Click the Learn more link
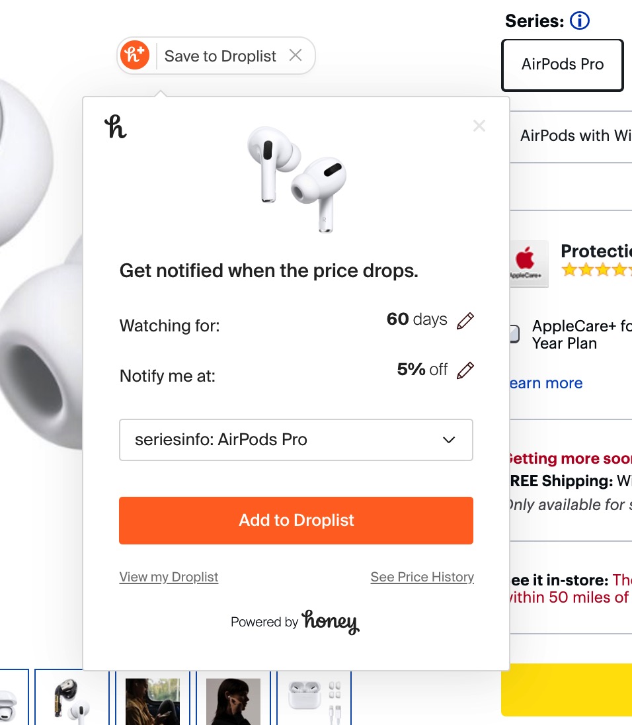 click(x=545, y=384)
